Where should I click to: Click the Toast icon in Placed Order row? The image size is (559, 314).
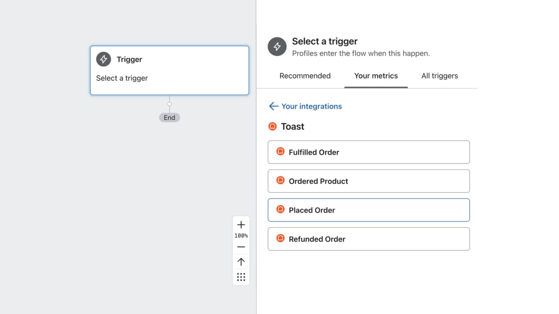click(x=280, y=209)
